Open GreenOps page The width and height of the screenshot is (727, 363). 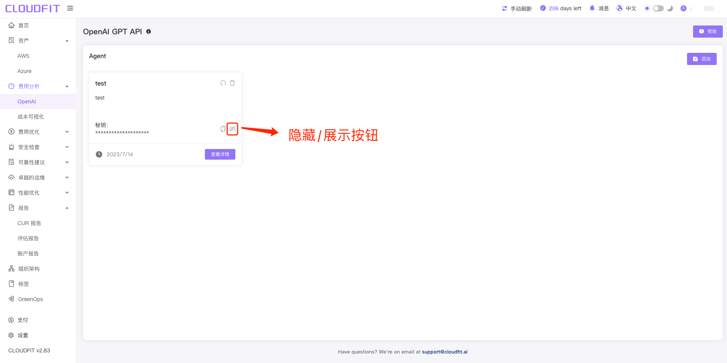pos(38,299)
